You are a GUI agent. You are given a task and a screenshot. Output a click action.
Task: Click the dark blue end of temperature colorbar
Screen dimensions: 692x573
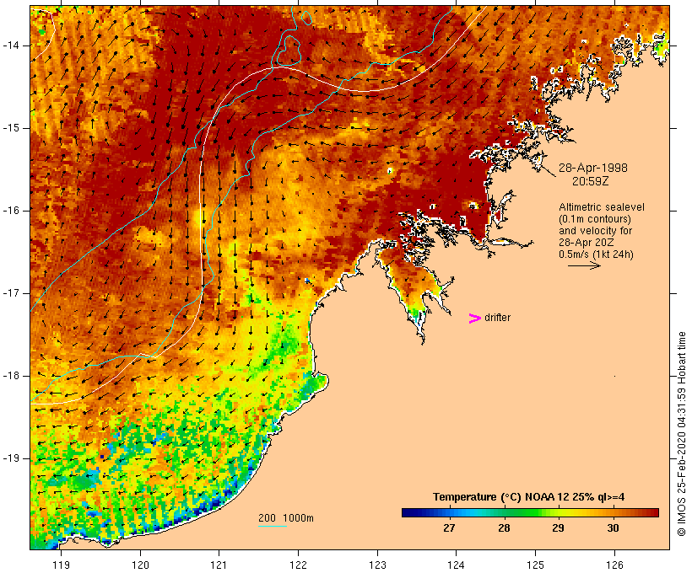coord(408,512)
